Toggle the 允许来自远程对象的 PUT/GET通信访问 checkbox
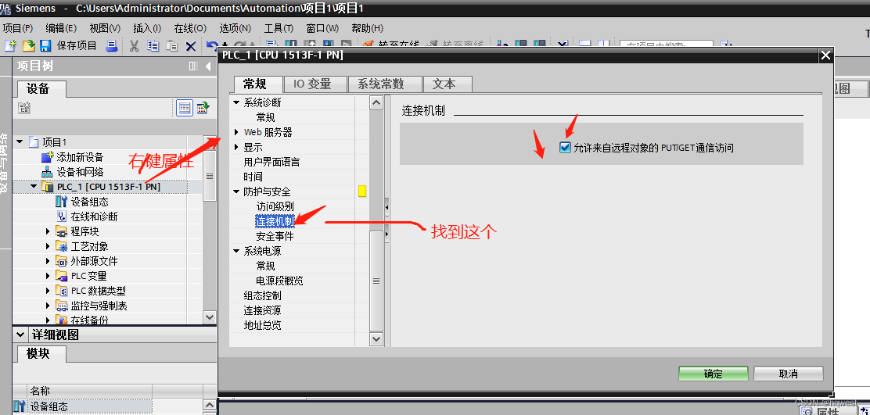The width and height of the screenshot is (870, 415). tap(566, 148)
